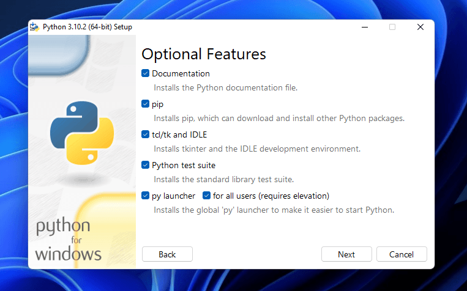
Task: Toggle for all users (requires elevation) checkbox
Action: coord(206,196)
